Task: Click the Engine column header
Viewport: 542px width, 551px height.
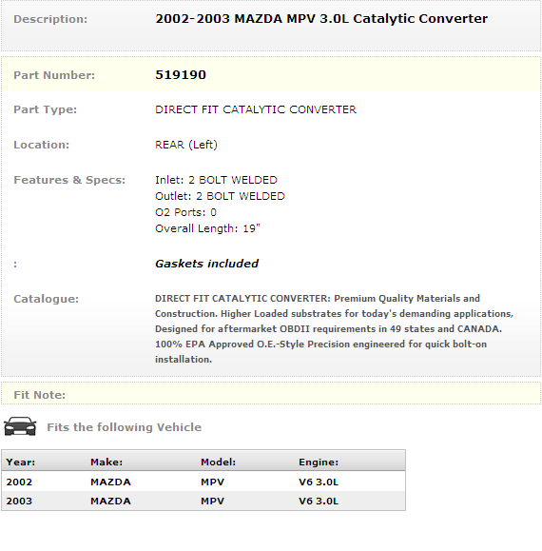Action: 319,462
